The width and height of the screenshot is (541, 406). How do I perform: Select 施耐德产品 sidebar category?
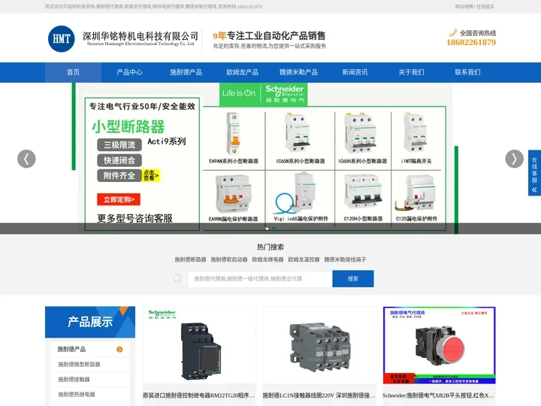click(x=90, y=350)
